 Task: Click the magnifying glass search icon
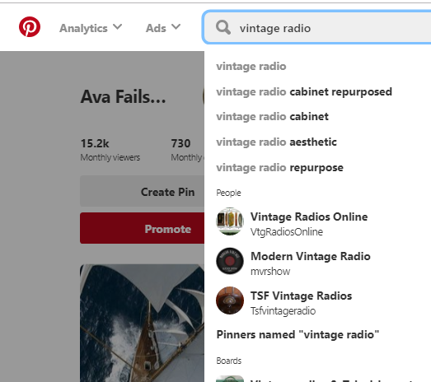[x=223, y=27]
